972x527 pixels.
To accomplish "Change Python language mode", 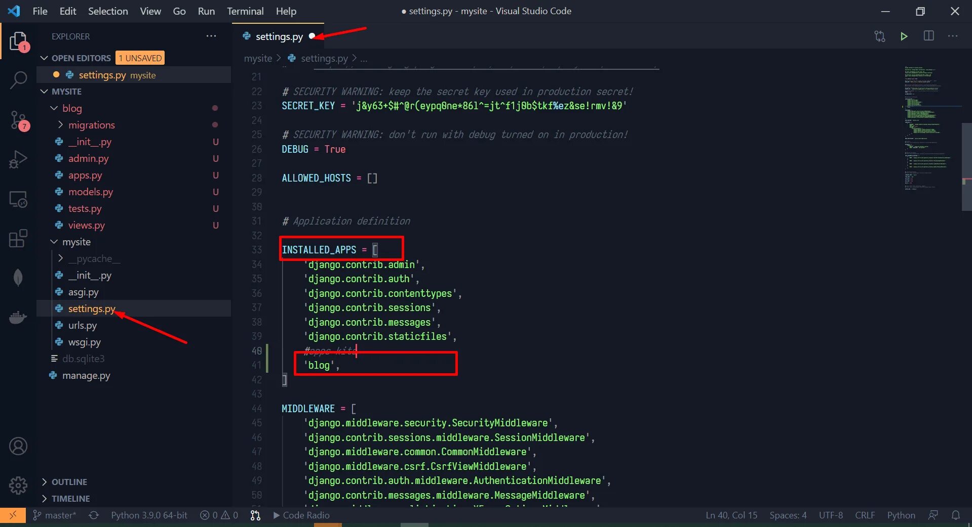I will [x=901, y=515].
